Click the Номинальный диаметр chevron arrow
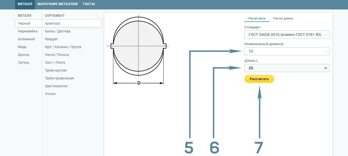This screenshot has width=348, height=156. [326, 52]
